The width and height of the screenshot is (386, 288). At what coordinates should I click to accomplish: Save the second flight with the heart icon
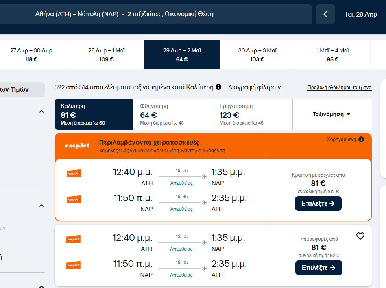360,236
